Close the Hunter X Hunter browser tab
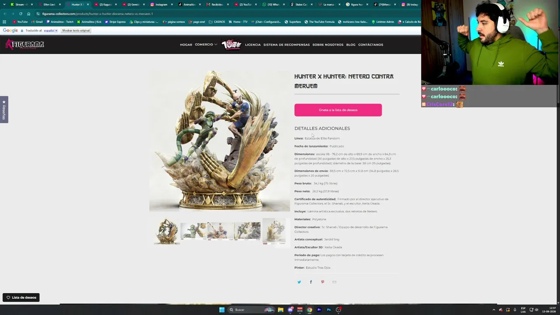Screen dimensions: 560x315 point(88,4)
